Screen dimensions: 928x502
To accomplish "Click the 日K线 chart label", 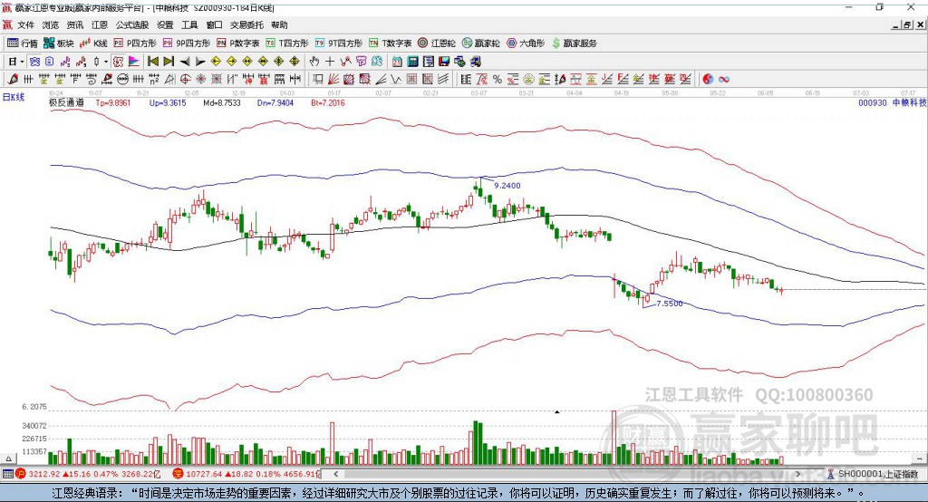I will click(x=14, y=97).
